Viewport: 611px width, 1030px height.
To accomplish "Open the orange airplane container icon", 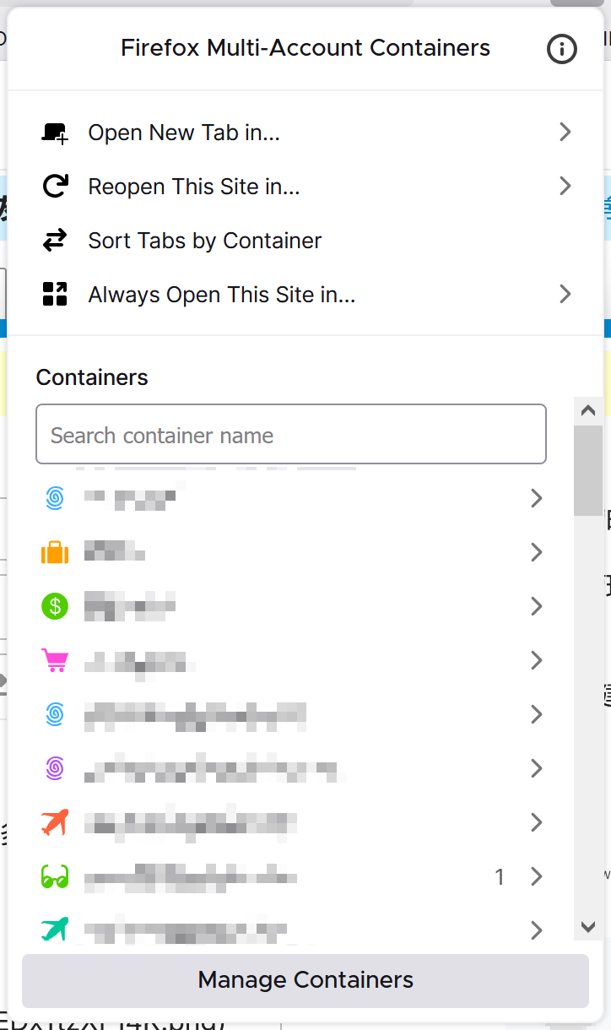I will pyautogui.click(x=55, y=822).
